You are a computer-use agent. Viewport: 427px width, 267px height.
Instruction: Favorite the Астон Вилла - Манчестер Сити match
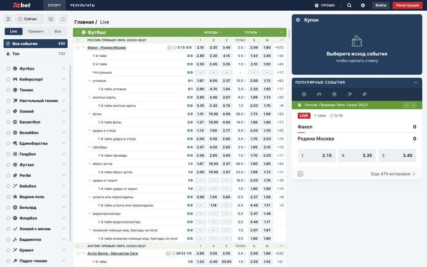click(x=78, y=253)
